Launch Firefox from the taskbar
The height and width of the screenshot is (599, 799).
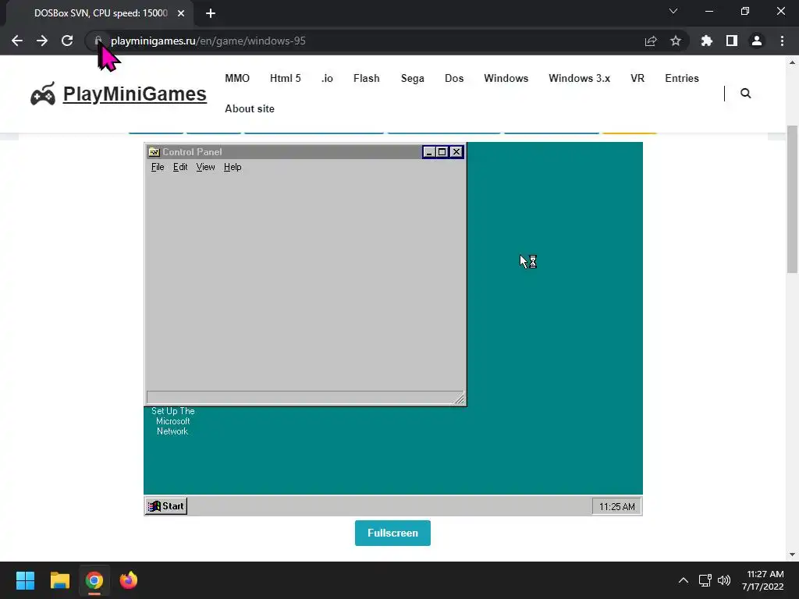coord(129,580)
